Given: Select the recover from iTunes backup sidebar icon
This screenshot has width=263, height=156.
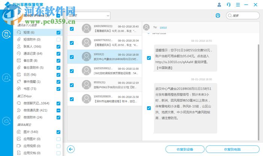Looking at the screenshot, I should tap(6, 78).
